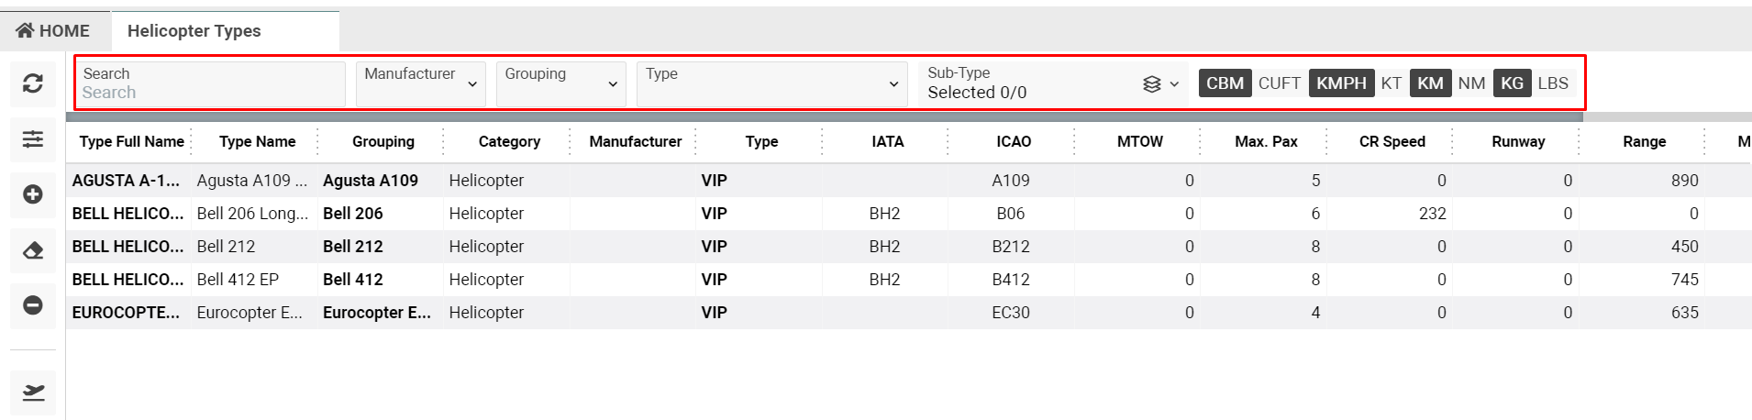Click the eraser clear icon
Image resolution: width=1752 pixels, height=420 pixels.
[x=33, y=250]
